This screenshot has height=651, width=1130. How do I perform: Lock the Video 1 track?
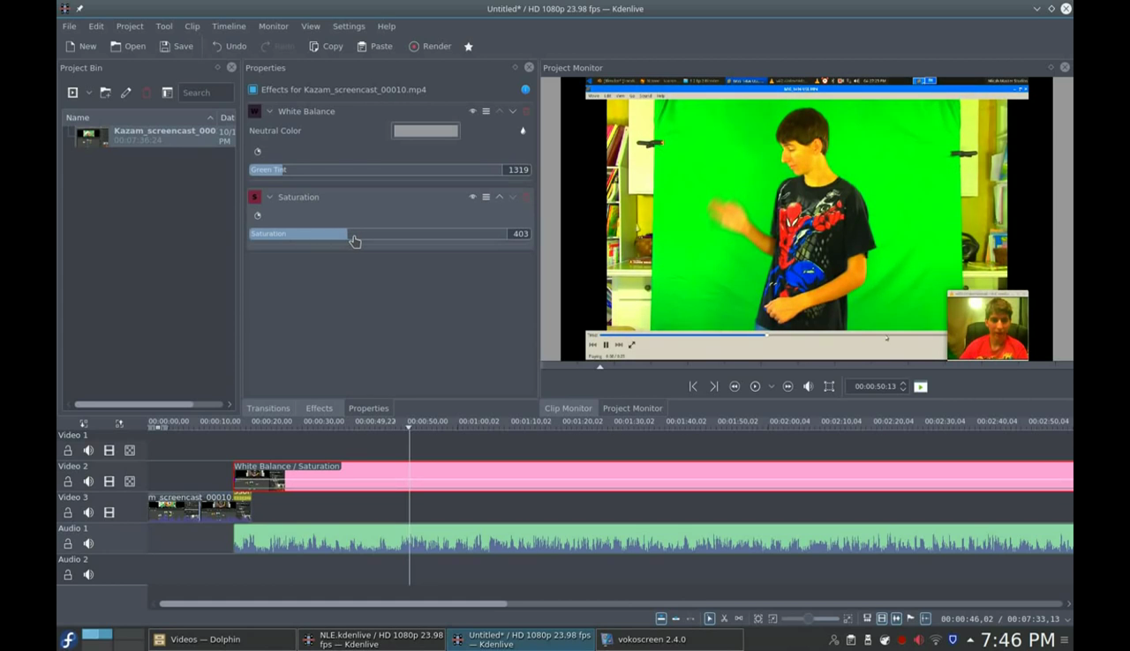tap(68, 451)
